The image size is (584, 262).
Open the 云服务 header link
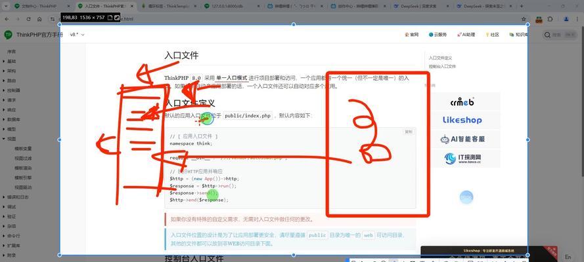click(x=438, y=35)
